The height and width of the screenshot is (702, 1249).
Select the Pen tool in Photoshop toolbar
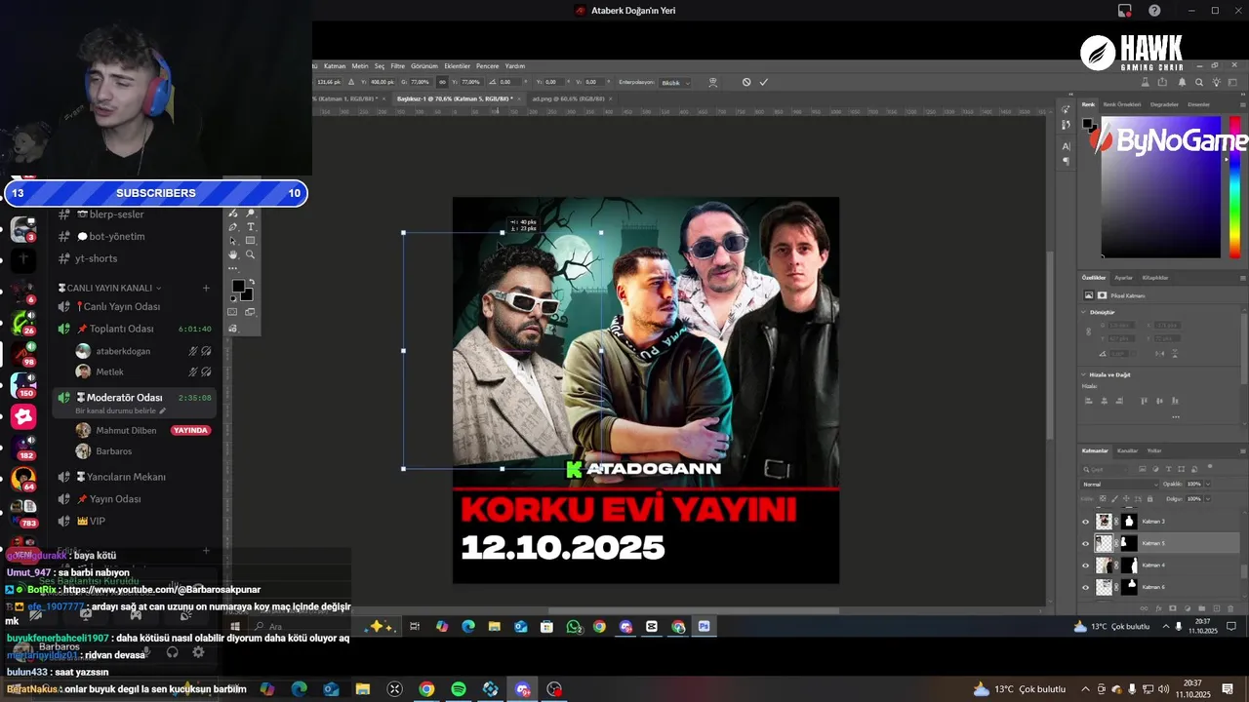click(x=232, y=227)
